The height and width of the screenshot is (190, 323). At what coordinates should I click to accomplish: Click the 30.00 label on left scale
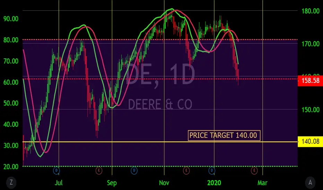[11, 145]
